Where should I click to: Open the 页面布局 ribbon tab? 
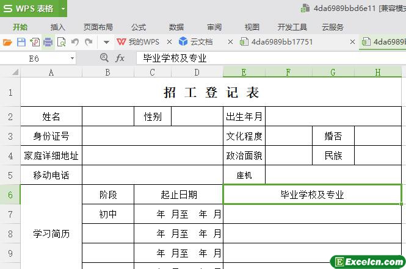click(x=98, y=27)
